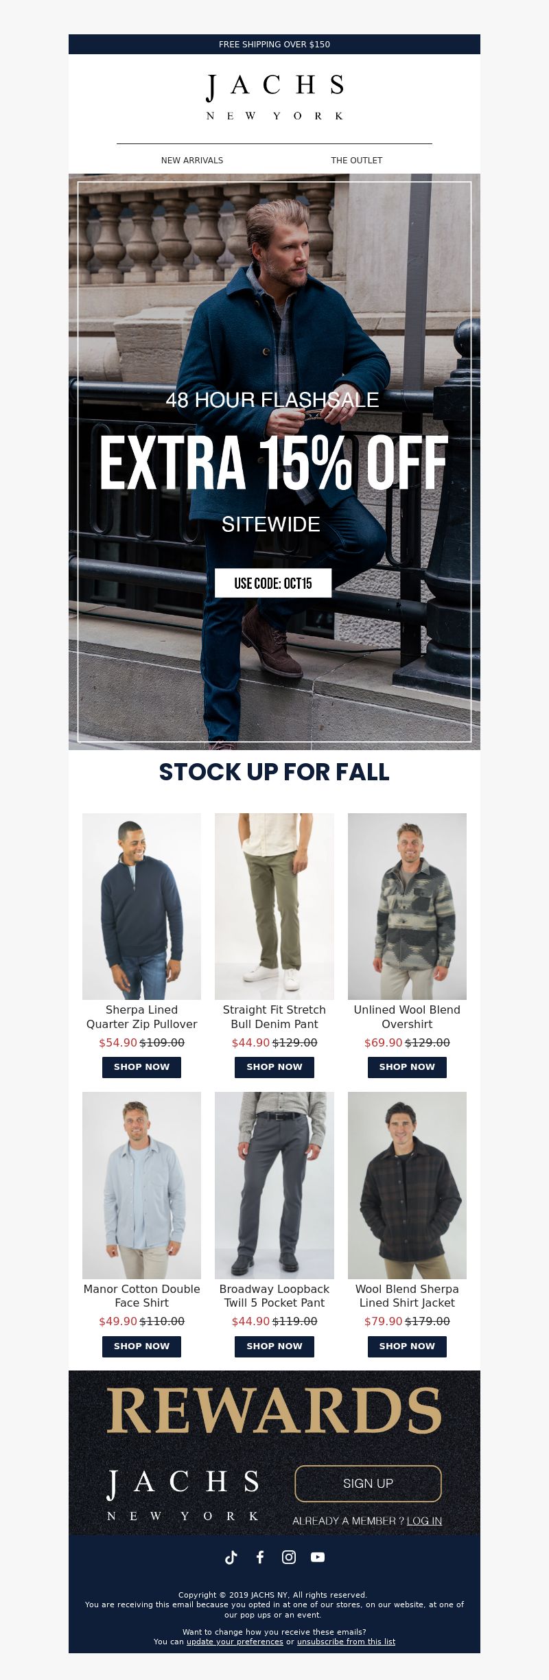Click the rewards Sign Up button
This screenshot has width=549, height=1680.
(368, 1484)
